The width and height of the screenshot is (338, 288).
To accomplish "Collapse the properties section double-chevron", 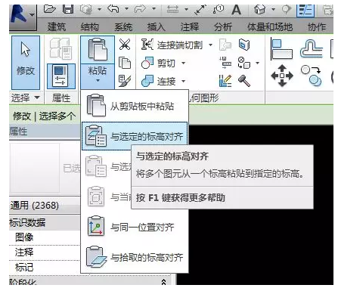I will 163,282.
